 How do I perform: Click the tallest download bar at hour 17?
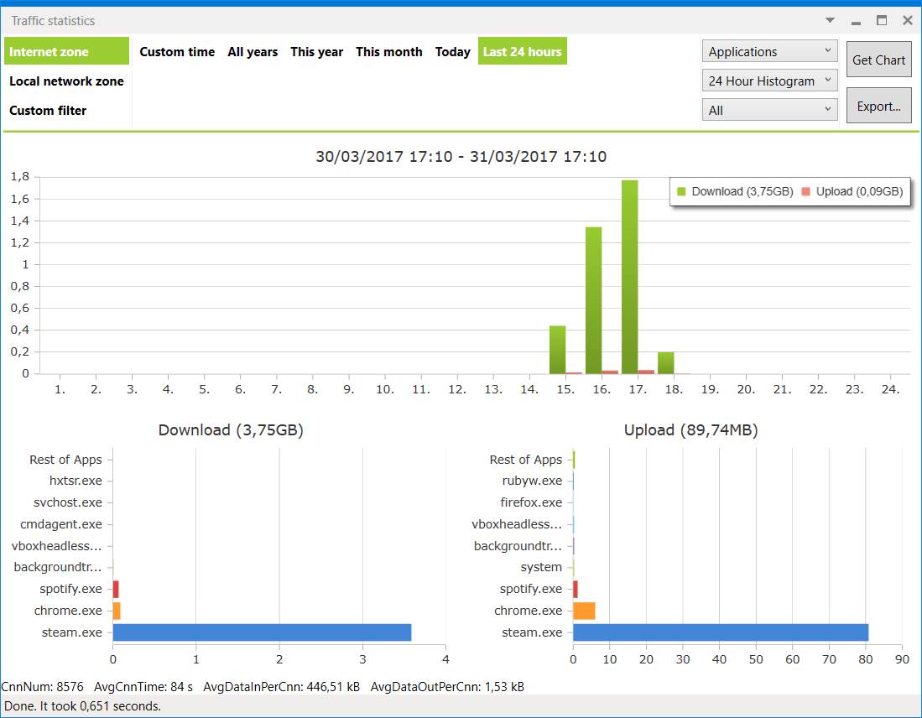tap(629, 277)
